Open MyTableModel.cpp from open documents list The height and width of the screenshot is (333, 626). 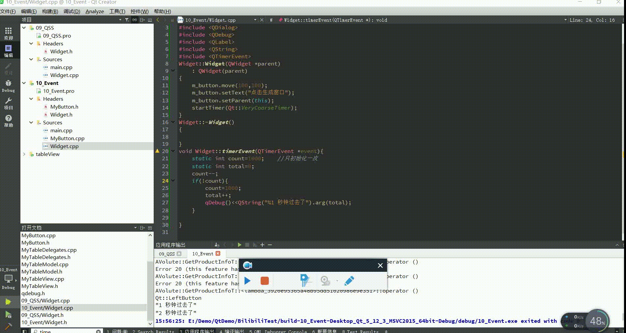point(45,265)
